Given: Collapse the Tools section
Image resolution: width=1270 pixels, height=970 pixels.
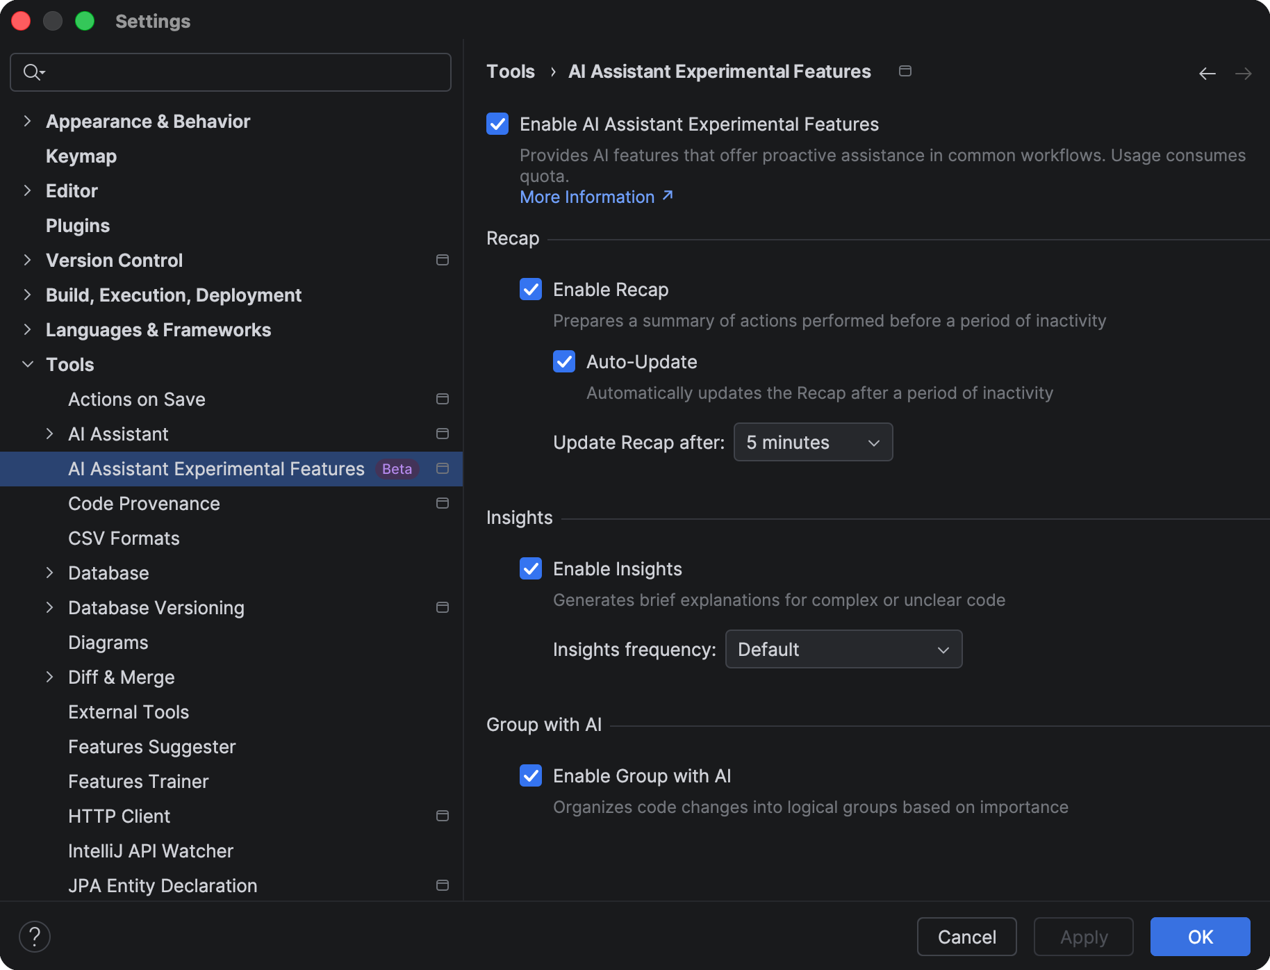Looking at the screenshot, I should coord(27,364).
